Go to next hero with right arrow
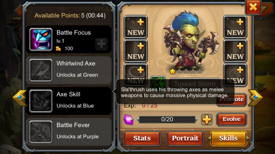Viewport: 275px width, 154px height. tap(255, 98)
